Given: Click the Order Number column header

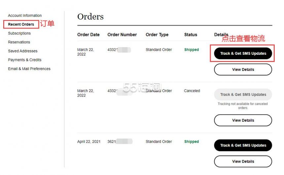Looking at the screenshot, I should [122, 35].
